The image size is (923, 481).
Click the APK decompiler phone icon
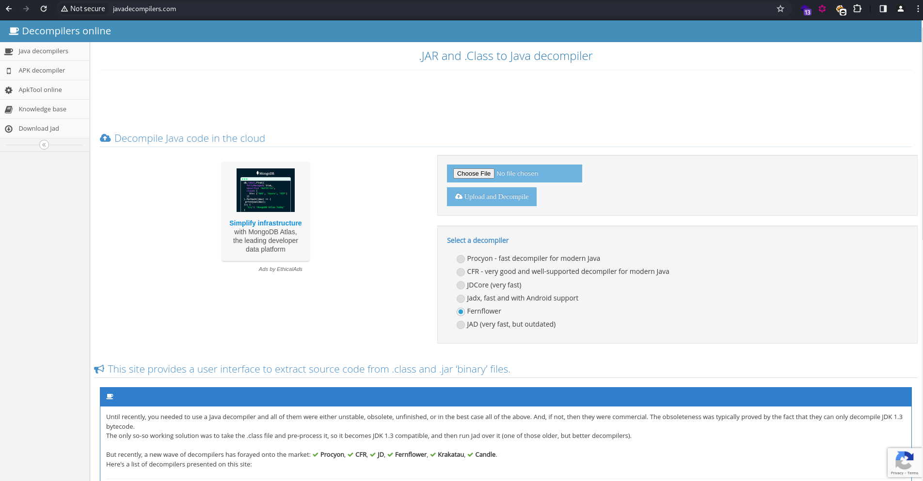[9, 71]
